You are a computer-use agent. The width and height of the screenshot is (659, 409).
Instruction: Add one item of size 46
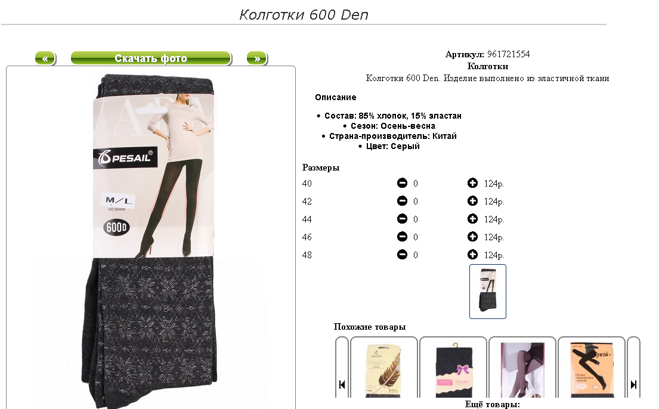(x=472, y=237)
